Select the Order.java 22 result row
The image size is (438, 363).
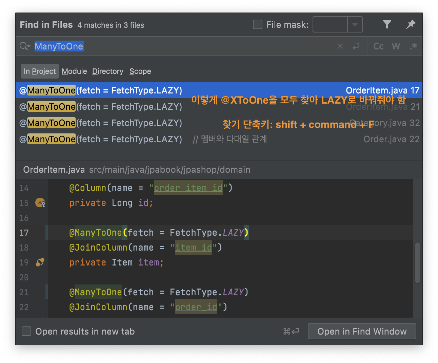(219, 139)
